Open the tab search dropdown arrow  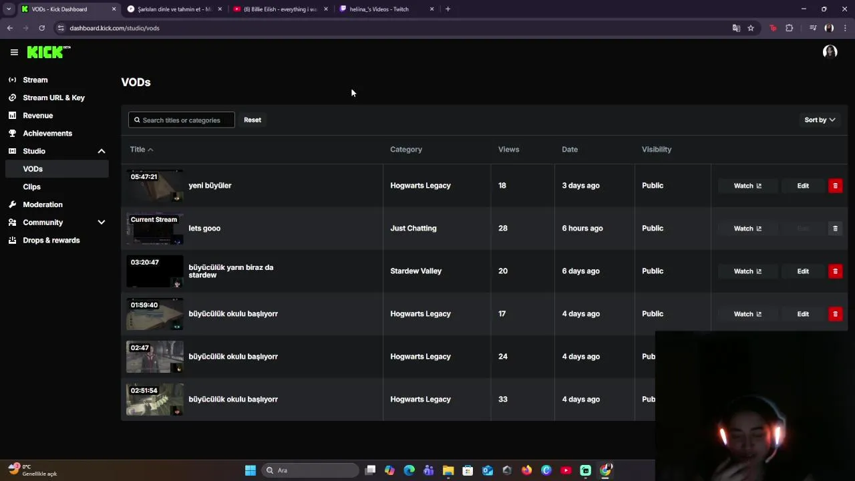pyautogui.click(x=8, y=9)
